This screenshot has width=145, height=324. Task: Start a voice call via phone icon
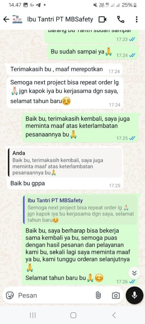(121, 19)
